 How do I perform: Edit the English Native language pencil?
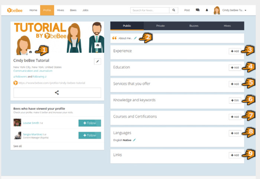(x=134, y=140)
